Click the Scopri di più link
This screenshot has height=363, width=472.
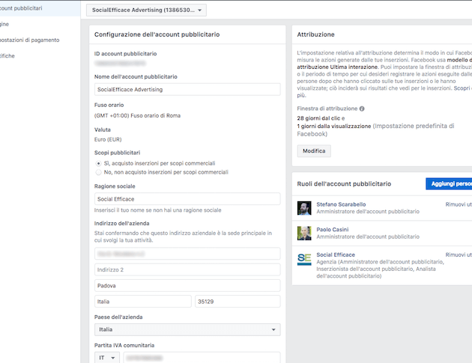[x=463, y=88]
